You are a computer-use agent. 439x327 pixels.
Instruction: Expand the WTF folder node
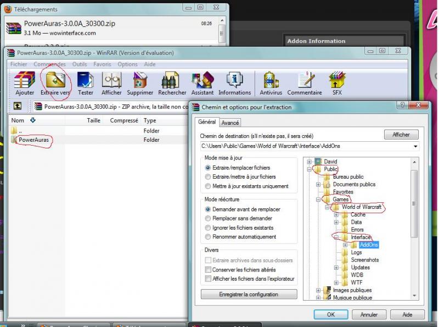(336, 282)
